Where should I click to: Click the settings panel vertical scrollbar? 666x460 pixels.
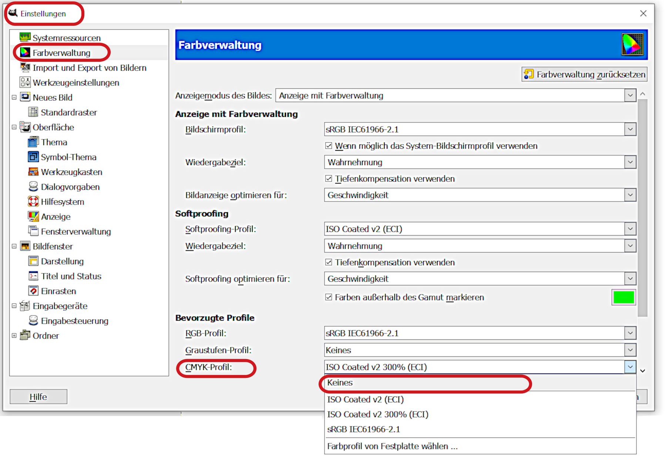tap(643, 207)
